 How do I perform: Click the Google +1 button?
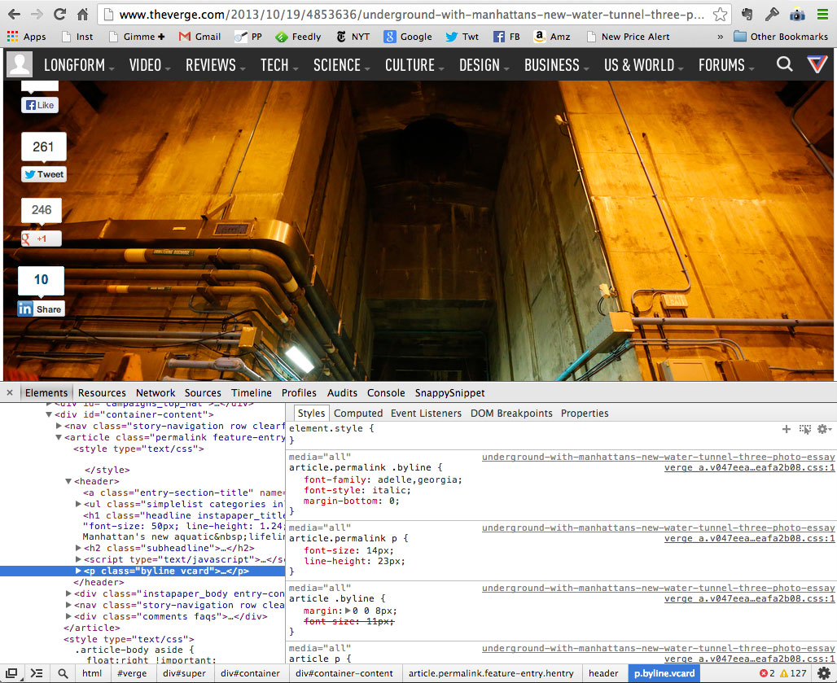(x=41, y=239)
